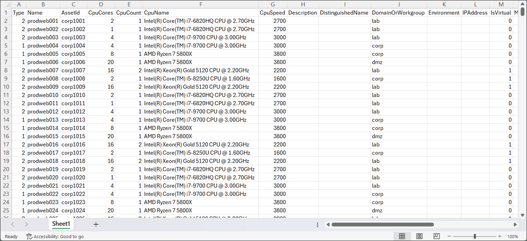The height and width of the screenshot is (241, 527).
Task: Click the tab bar resize dots handle
Action: (317, 224)
